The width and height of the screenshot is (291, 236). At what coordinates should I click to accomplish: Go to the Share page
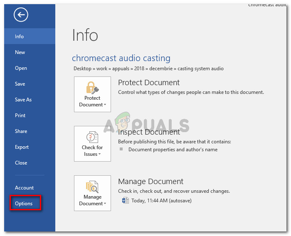click(30, 131)
